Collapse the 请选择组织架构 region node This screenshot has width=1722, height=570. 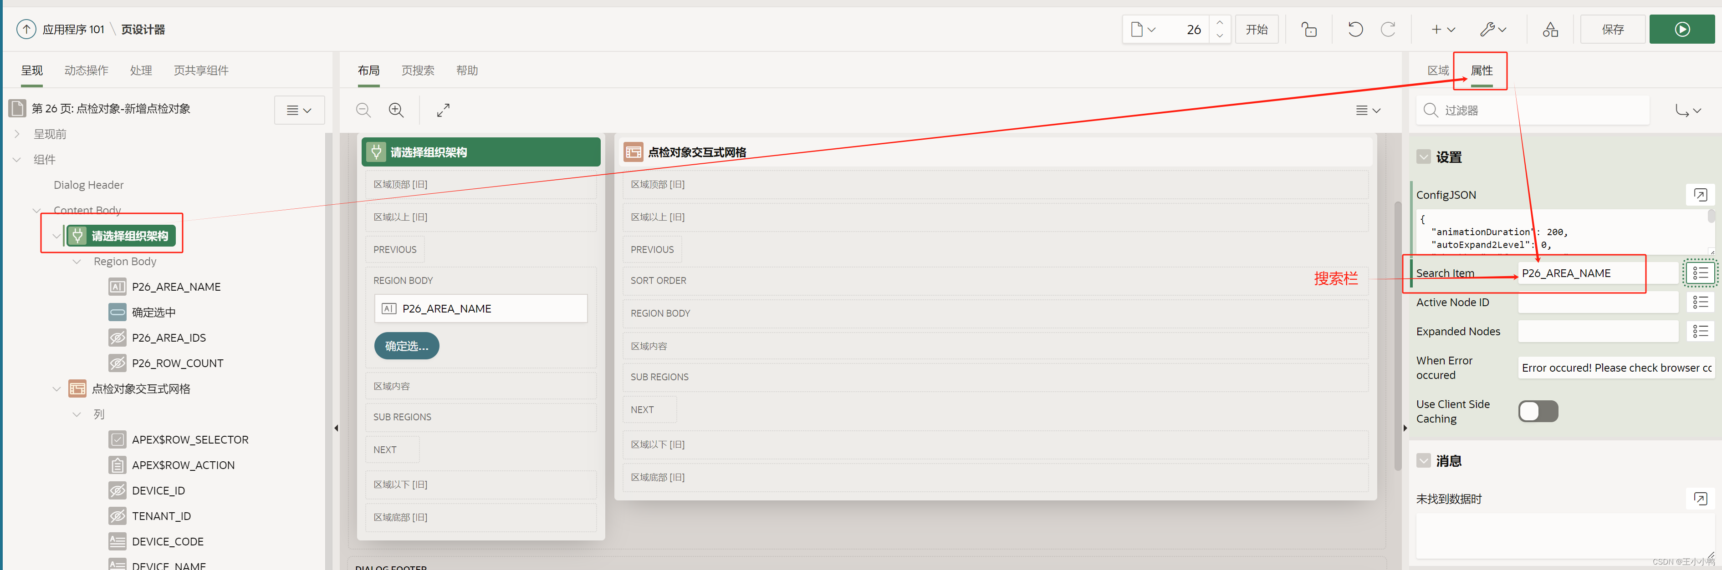coord(57,236)
